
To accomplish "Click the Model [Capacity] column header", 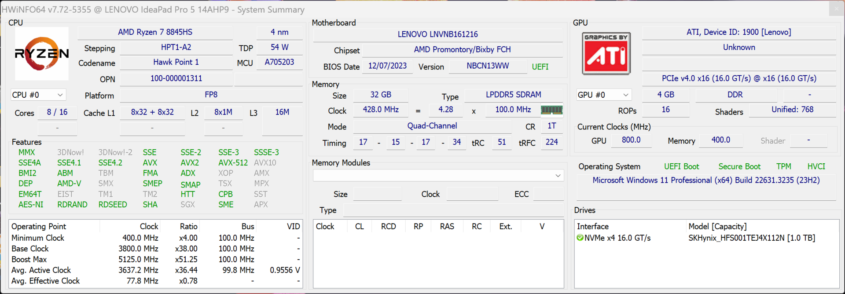I will click(x=717, y=227).
